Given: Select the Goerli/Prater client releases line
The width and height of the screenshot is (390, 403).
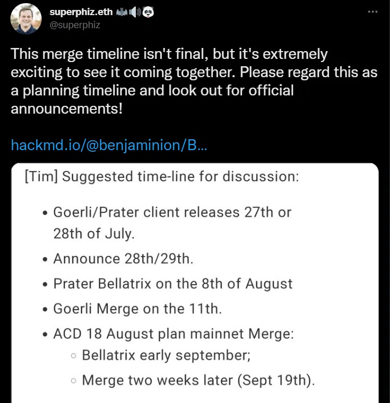Looking at the screenshot, I should coord(172,212).
